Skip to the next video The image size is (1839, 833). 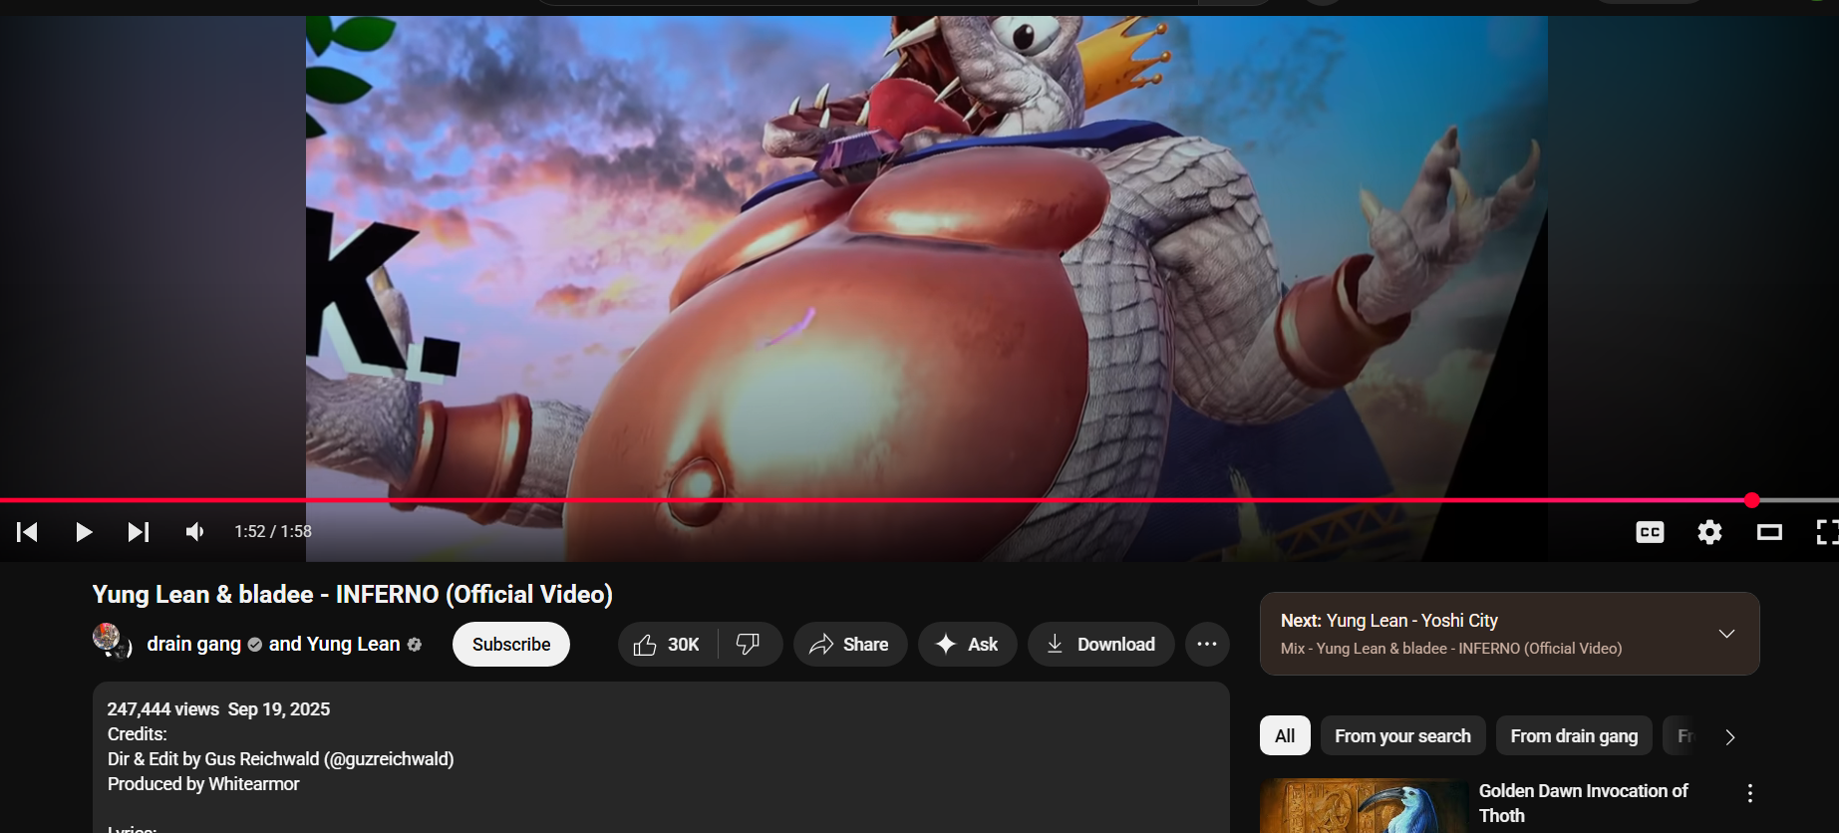(139, 532)
